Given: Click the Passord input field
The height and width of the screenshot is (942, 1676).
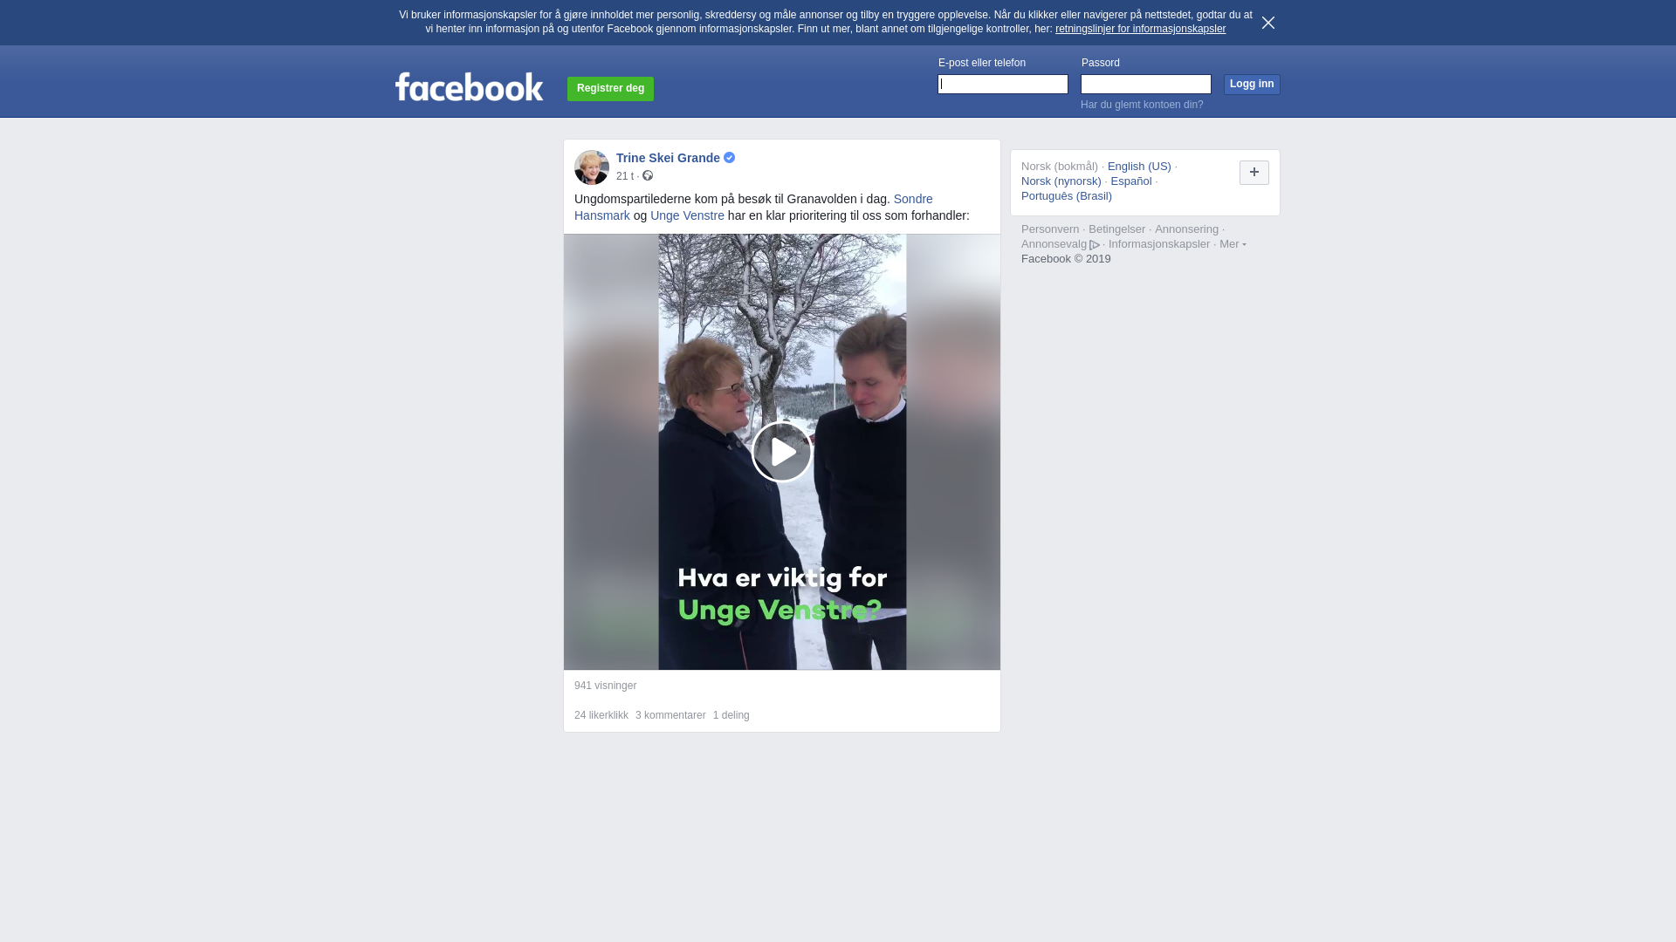Looking at the screenshot, I should (1146, 84).
